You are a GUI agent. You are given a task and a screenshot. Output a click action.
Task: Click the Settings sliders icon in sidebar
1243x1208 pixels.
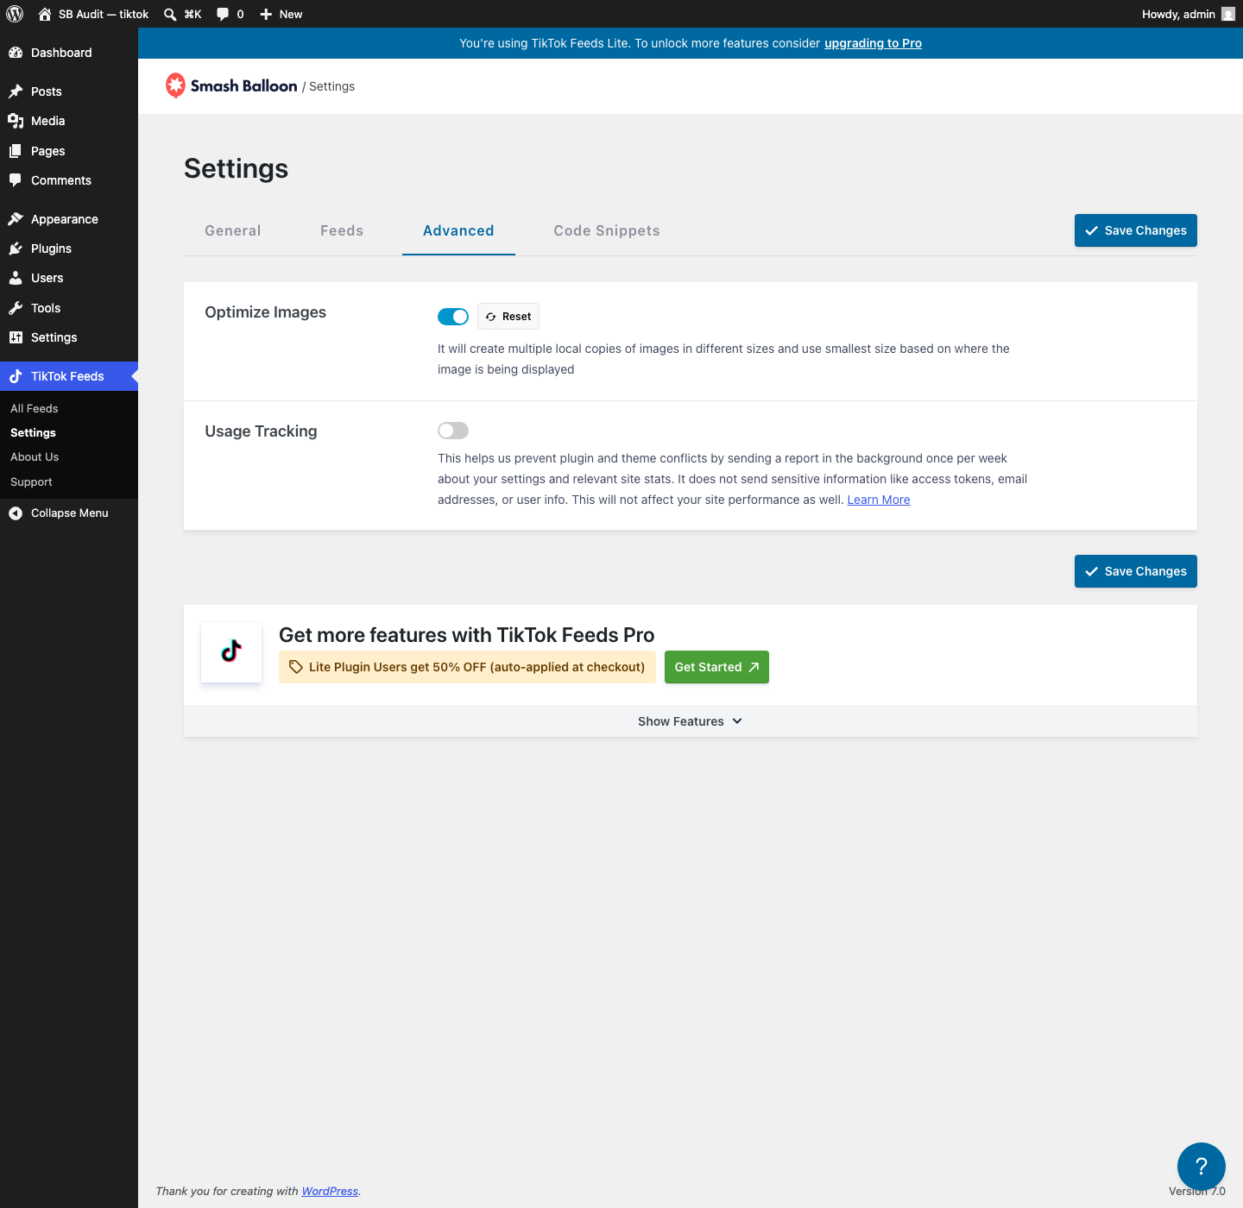[16, 337]
